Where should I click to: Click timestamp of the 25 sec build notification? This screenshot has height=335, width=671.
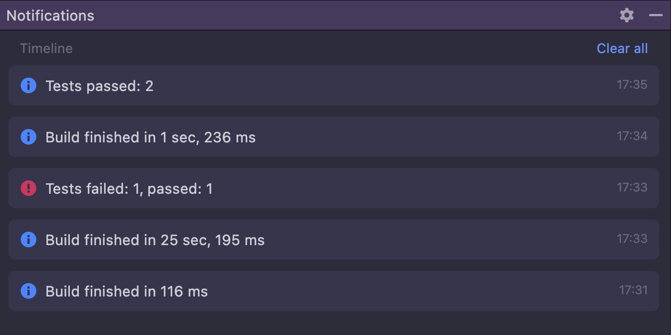click(x=632, y=239)
